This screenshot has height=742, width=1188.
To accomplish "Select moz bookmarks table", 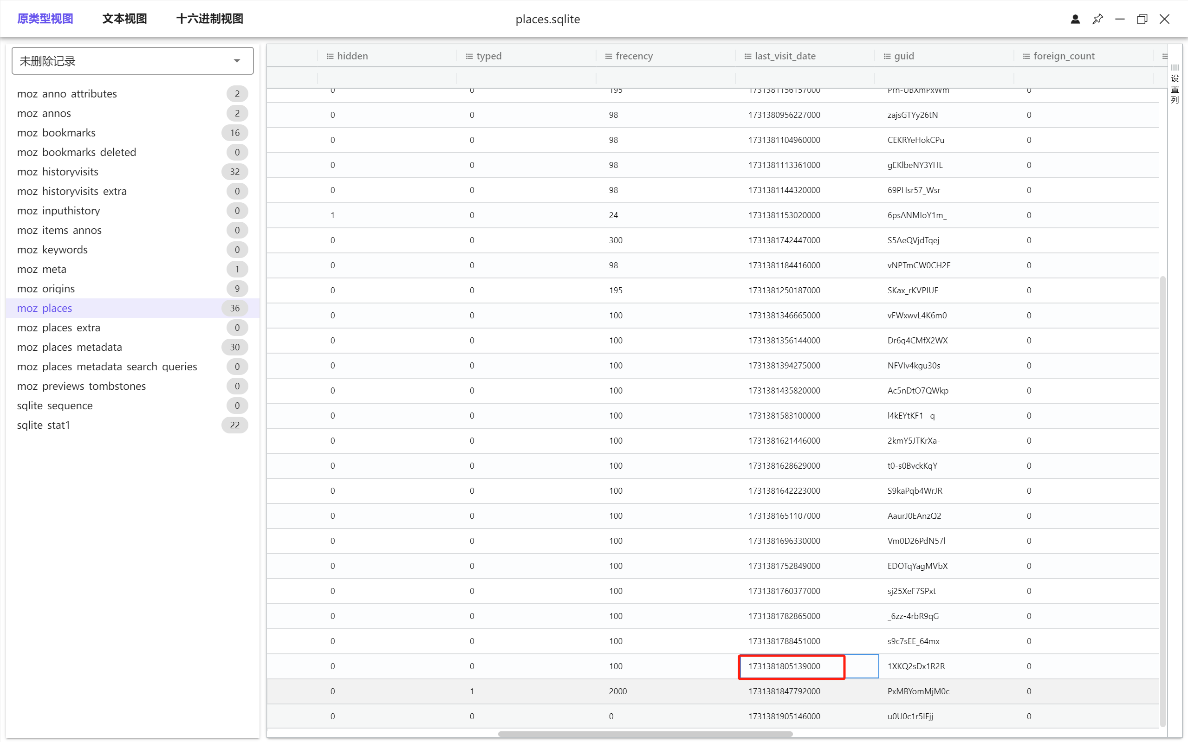I will (x=57, y=133).
